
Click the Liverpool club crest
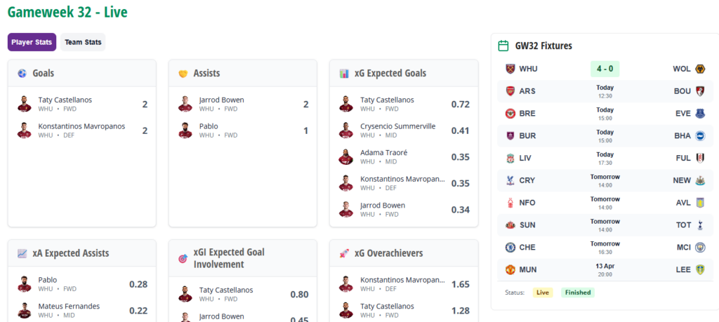click(510, 158)
